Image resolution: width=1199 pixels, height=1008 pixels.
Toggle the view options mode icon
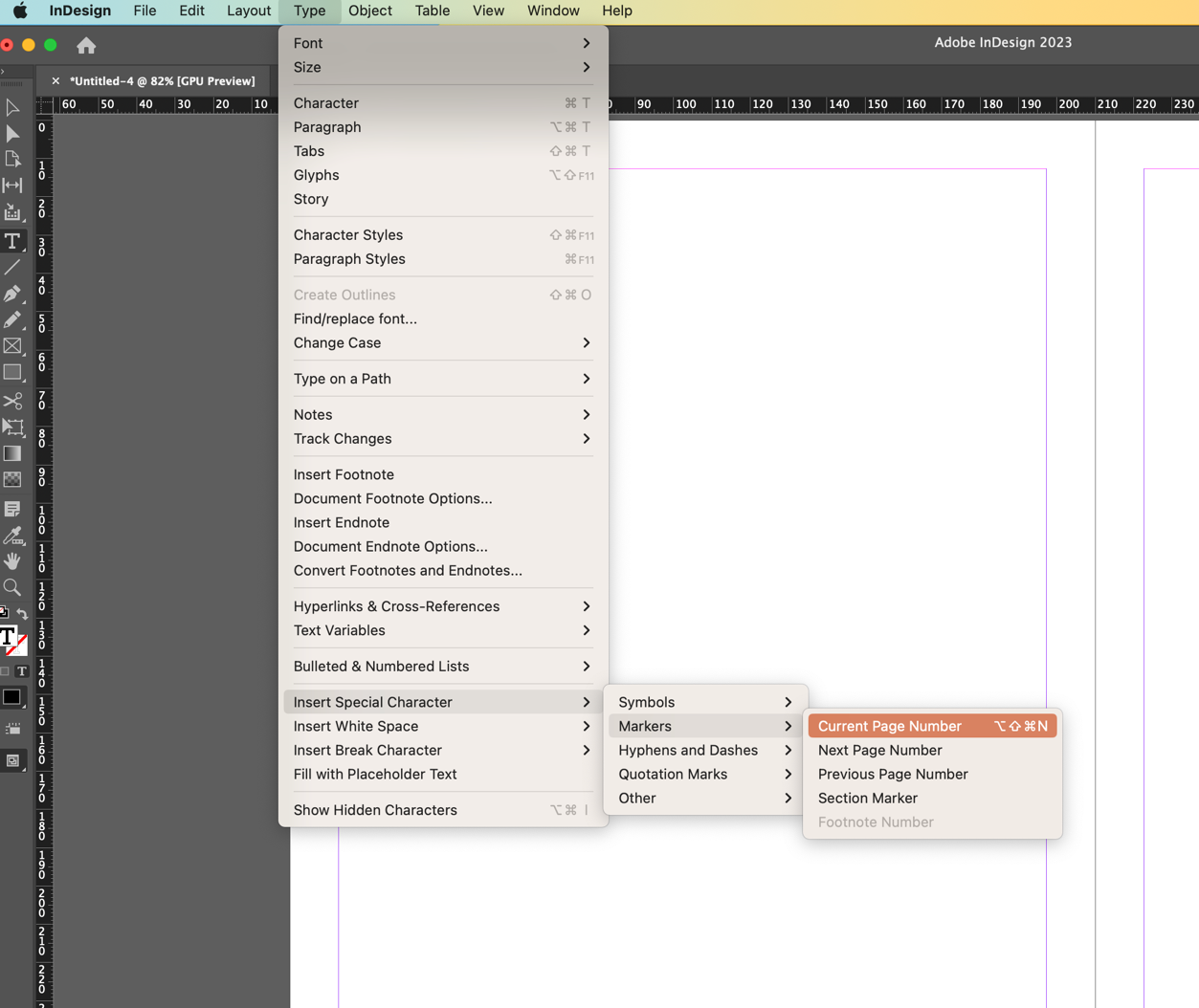click(x=12, y=729)
